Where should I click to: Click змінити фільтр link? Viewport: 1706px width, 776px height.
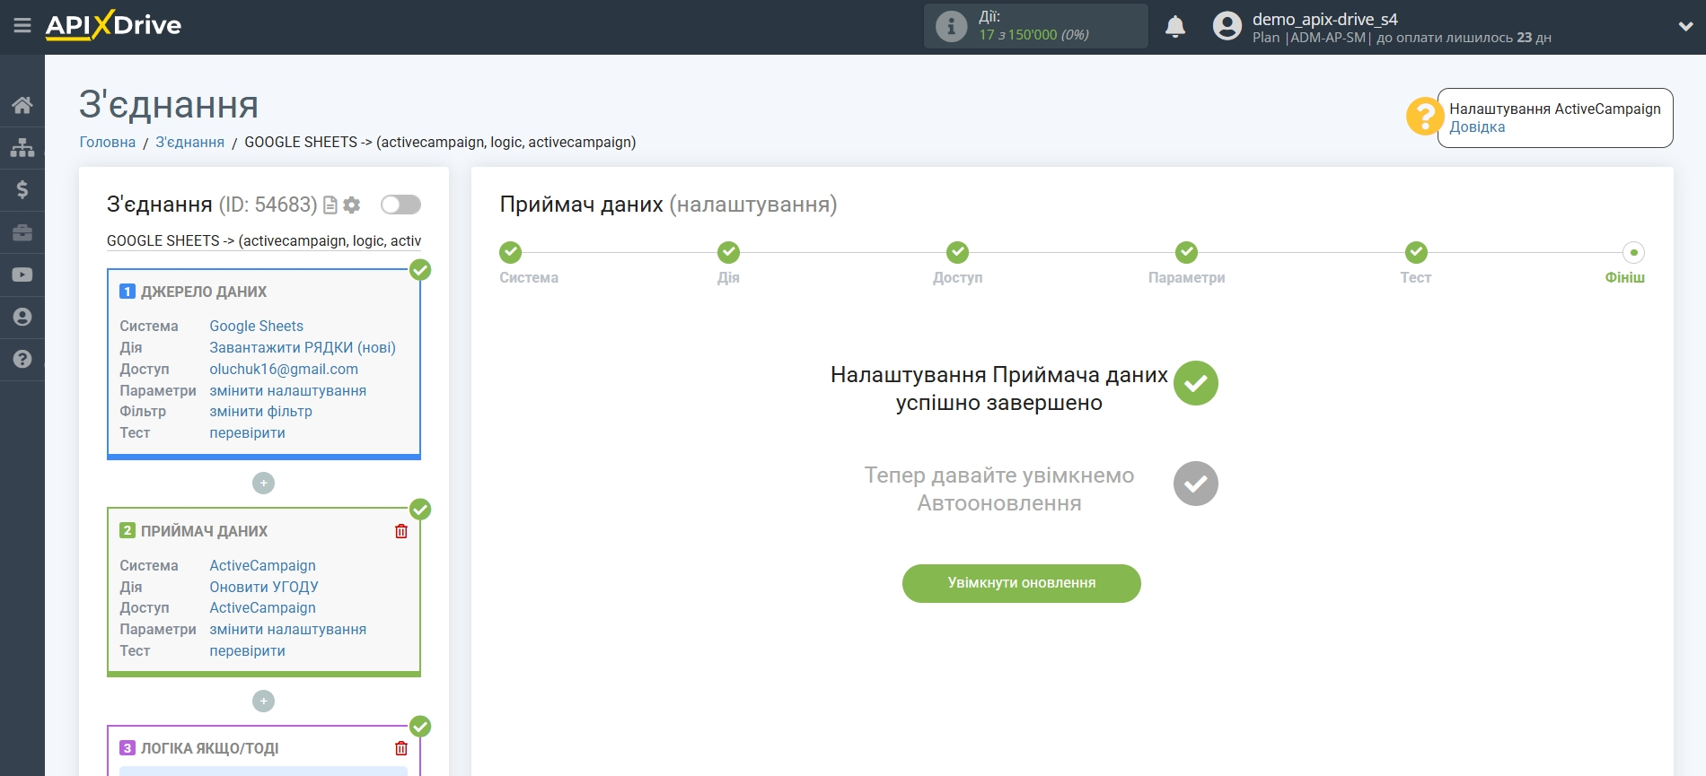tap(261, 411)
